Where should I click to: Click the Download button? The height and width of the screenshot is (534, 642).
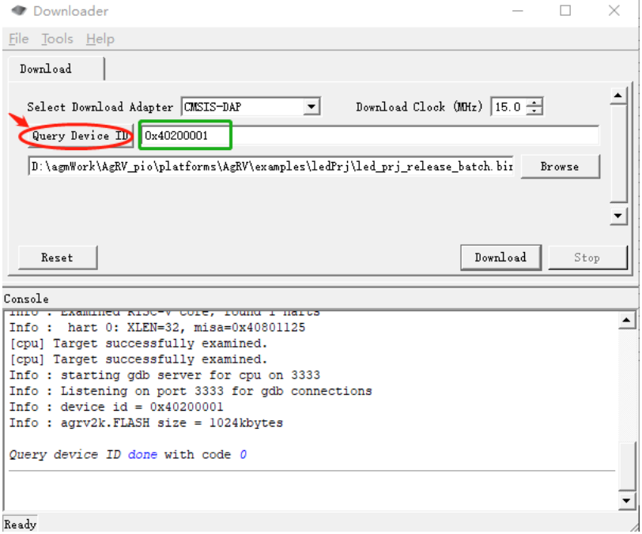click(x=500, y=258)
